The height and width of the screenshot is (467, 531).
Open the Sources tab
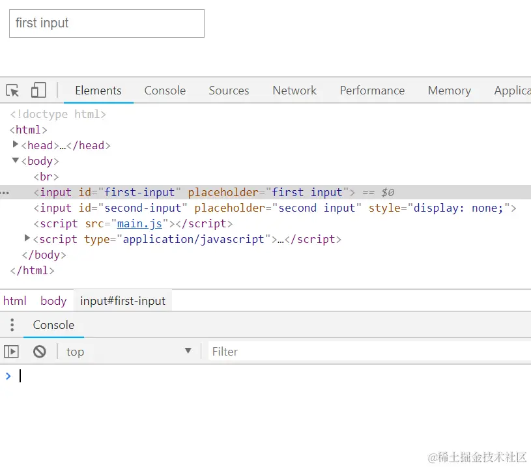click(x=229, y=91)
